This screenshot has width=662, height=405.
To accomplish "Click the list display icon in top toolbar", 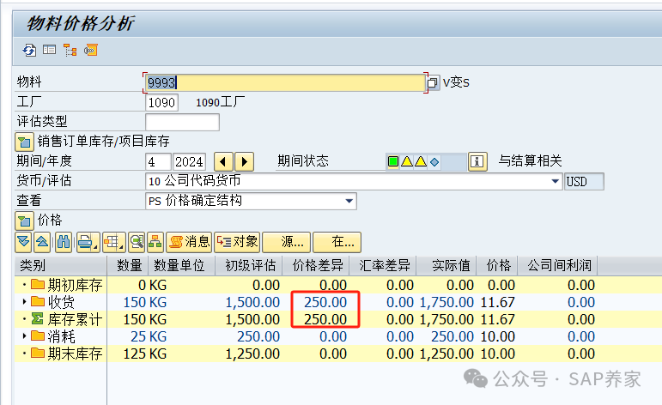I will point(50,51).
